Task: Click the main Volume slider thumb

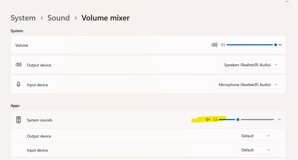Action: tap(276, 45)
